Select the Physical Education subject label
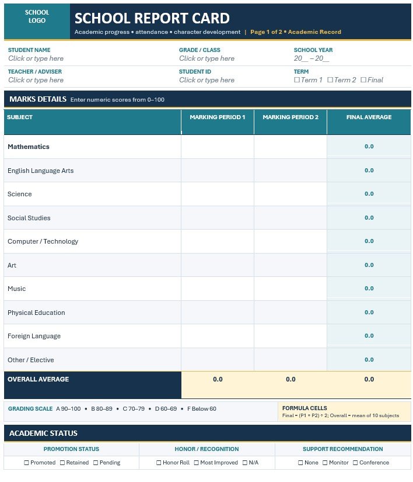 tap(36, 313)
